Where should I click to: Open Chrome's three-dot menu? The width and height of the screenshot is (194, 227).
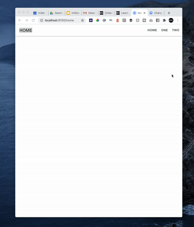pyautogui.click(x=178, y=20)
